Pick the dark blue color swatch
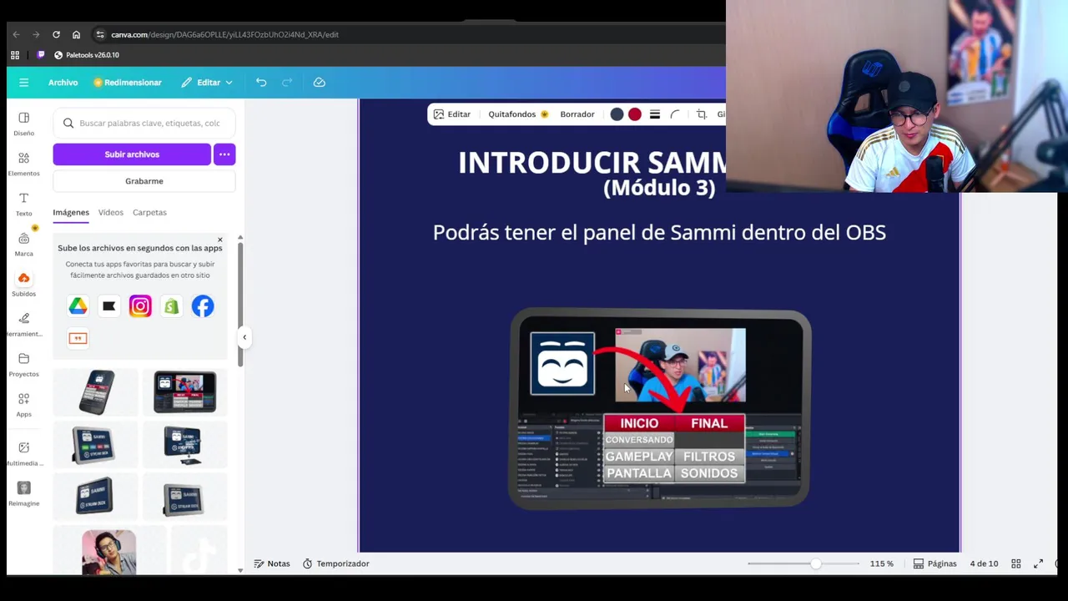The width and height of the screenshot is (1068, 601). point(617,114)
